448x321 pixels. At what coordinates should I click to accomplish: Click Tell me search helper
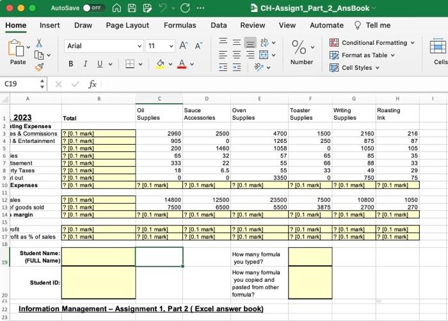[372, 25]
